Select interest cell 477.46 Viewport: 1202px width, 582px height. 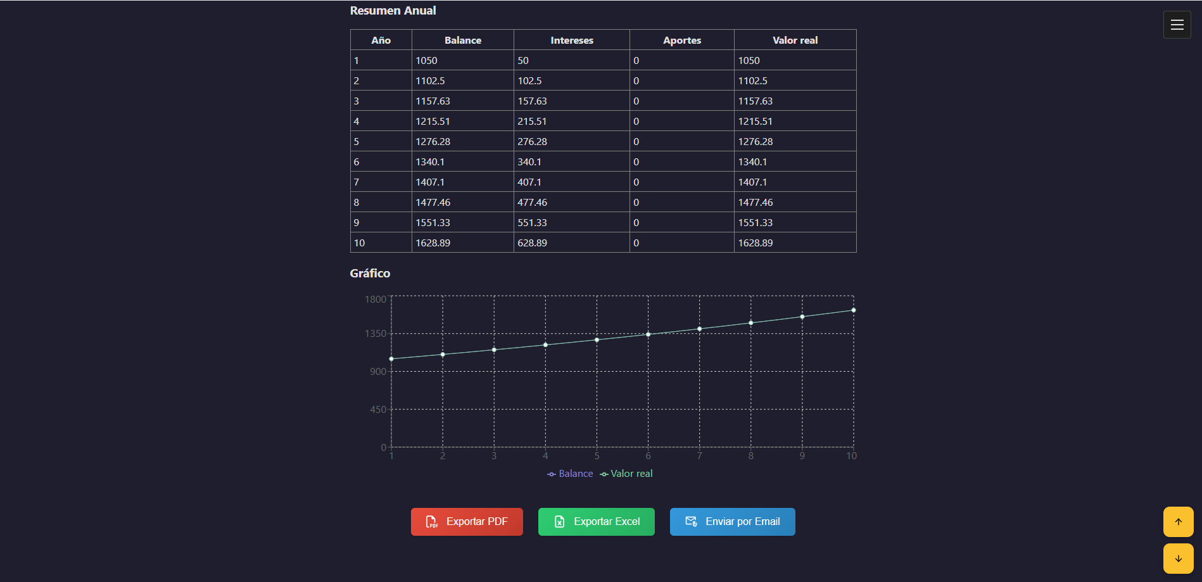(572, 202)
